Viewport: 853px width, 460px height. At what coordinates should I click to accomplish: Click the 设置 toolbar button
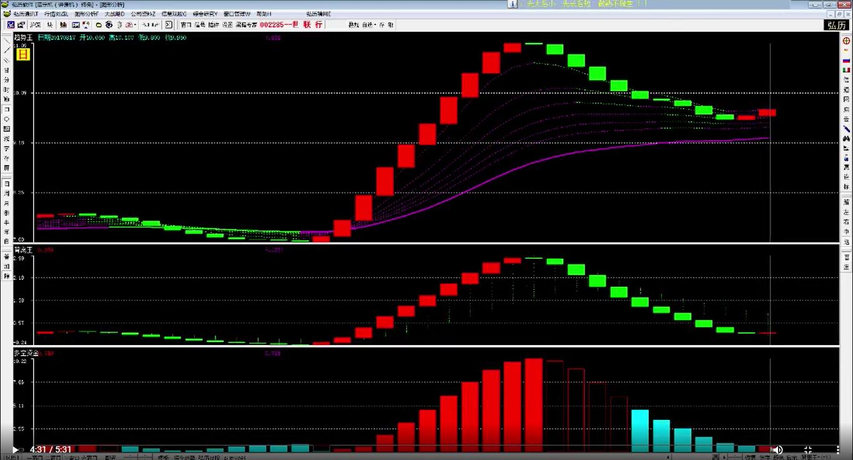click(x=227, y=25)
